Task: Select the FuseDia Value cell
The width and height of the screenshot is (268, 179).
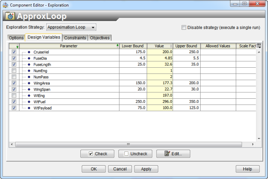Action: (x=160, y=58)
